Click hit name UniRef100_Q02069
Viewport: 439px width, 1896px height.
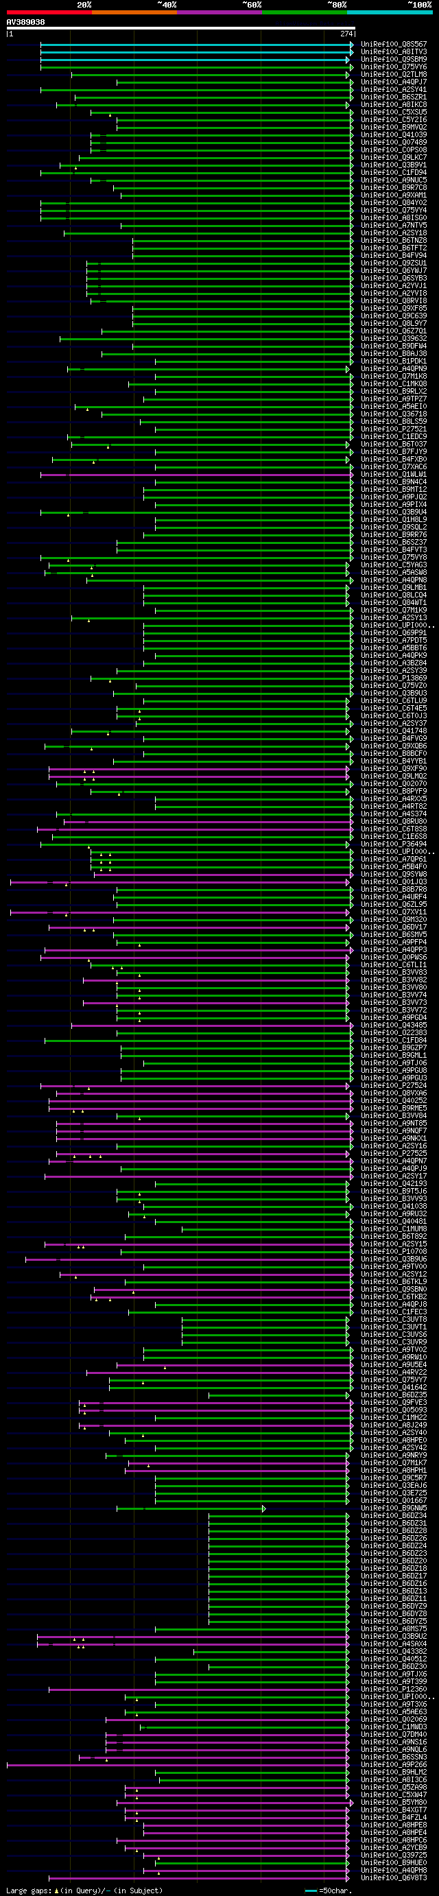[394, 1720]
